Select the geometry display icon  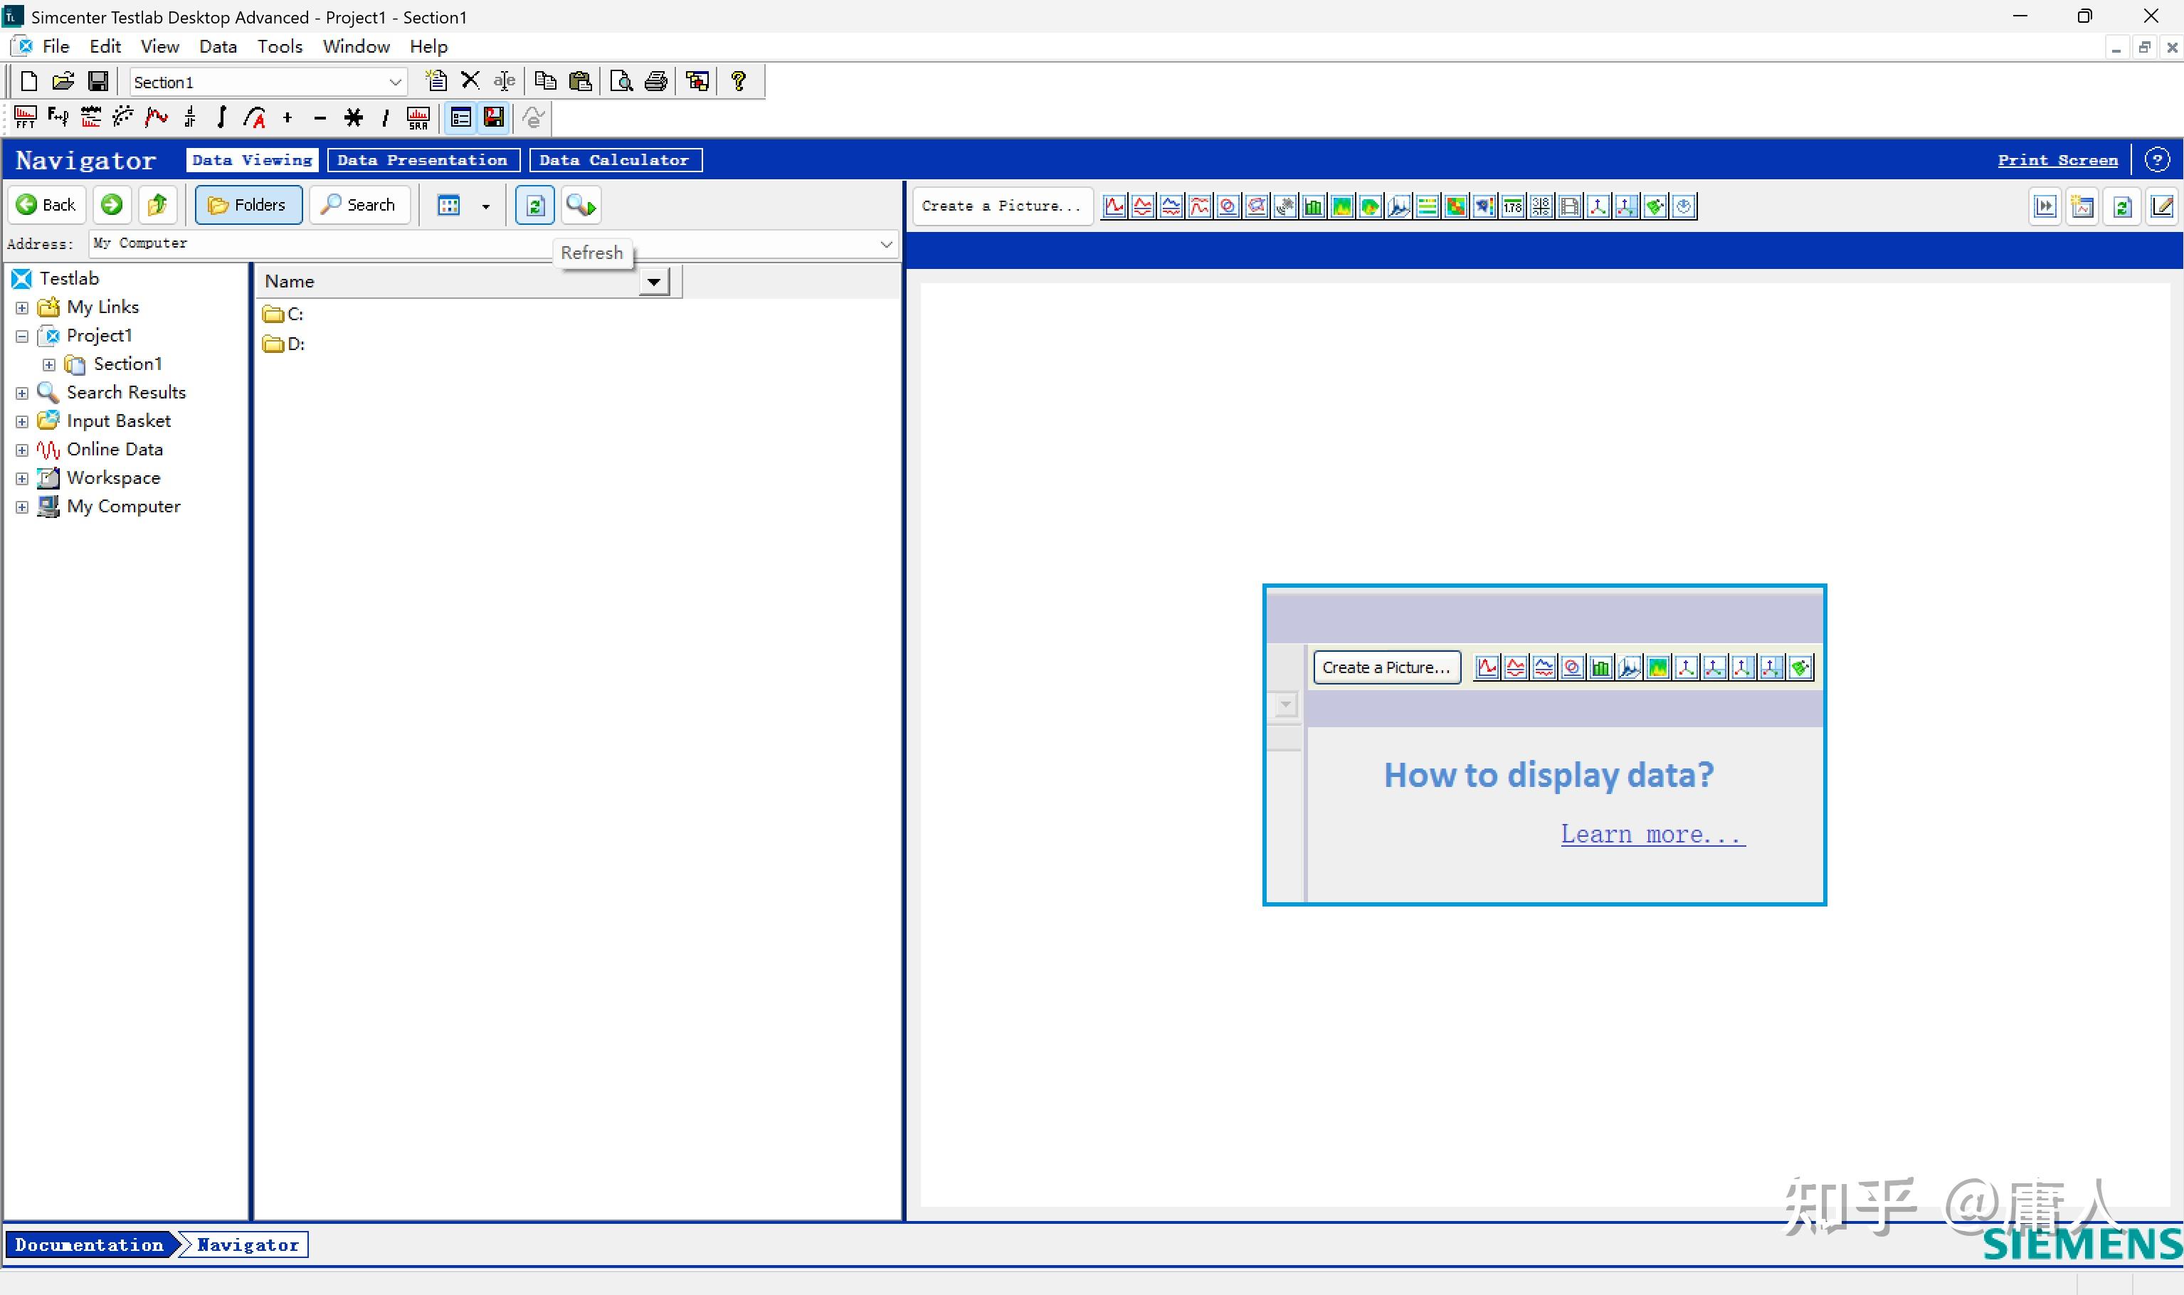click(x=1656, y=206)
